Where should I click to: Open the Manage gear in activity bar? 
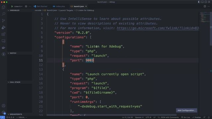(x=4, y=112)
